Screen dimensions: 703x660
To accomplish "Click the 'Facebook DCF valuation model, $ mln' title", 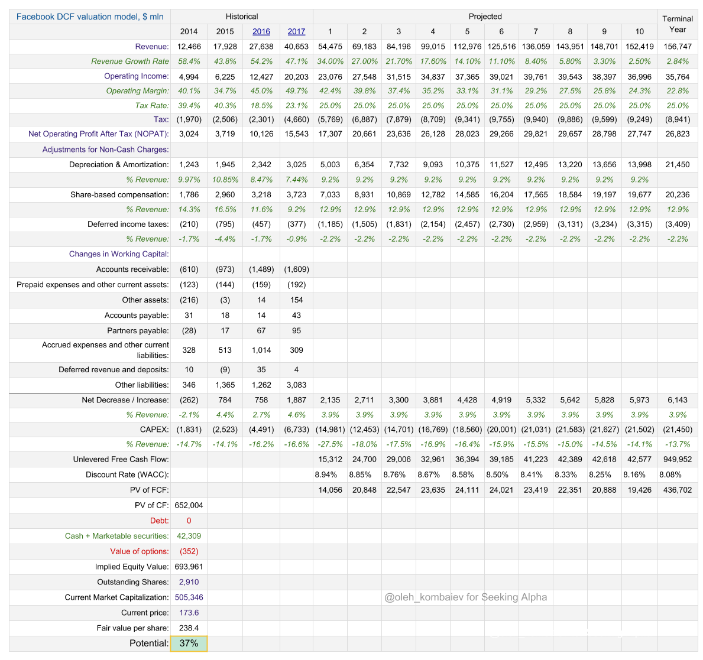I will 90,17.
